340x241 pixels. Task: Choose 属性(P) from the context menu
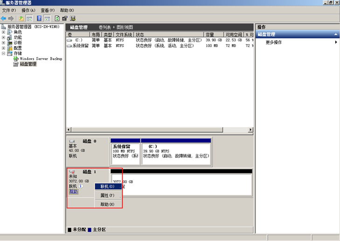(107, 195)
